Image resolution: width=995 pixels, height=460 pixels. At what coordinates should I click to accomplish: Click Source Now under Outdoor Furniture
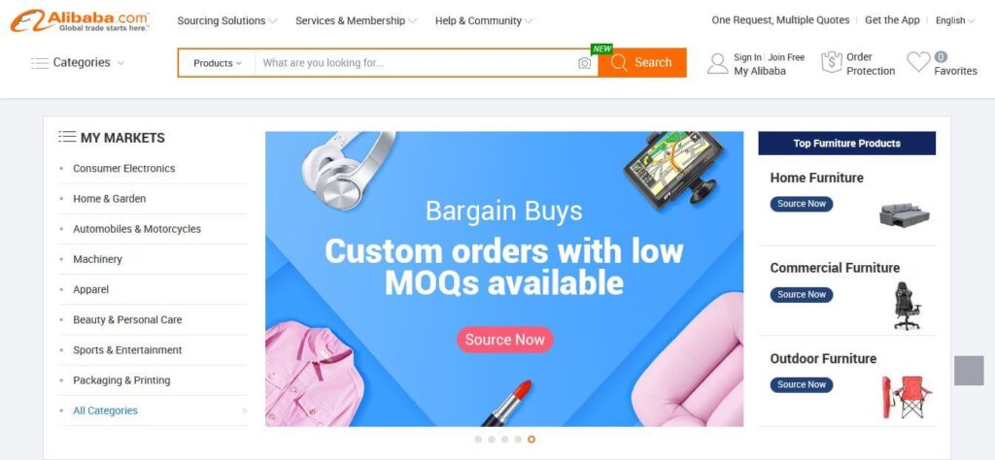(802, 384)
